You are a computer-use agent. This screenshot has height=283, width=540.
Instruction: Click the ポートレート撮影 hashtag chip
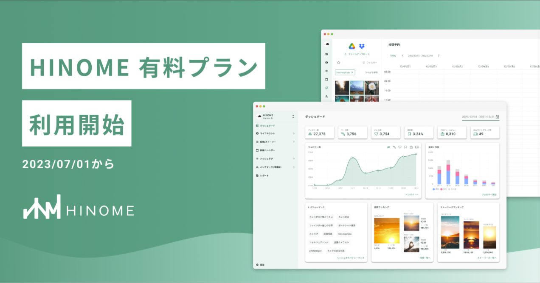point(347,225)
